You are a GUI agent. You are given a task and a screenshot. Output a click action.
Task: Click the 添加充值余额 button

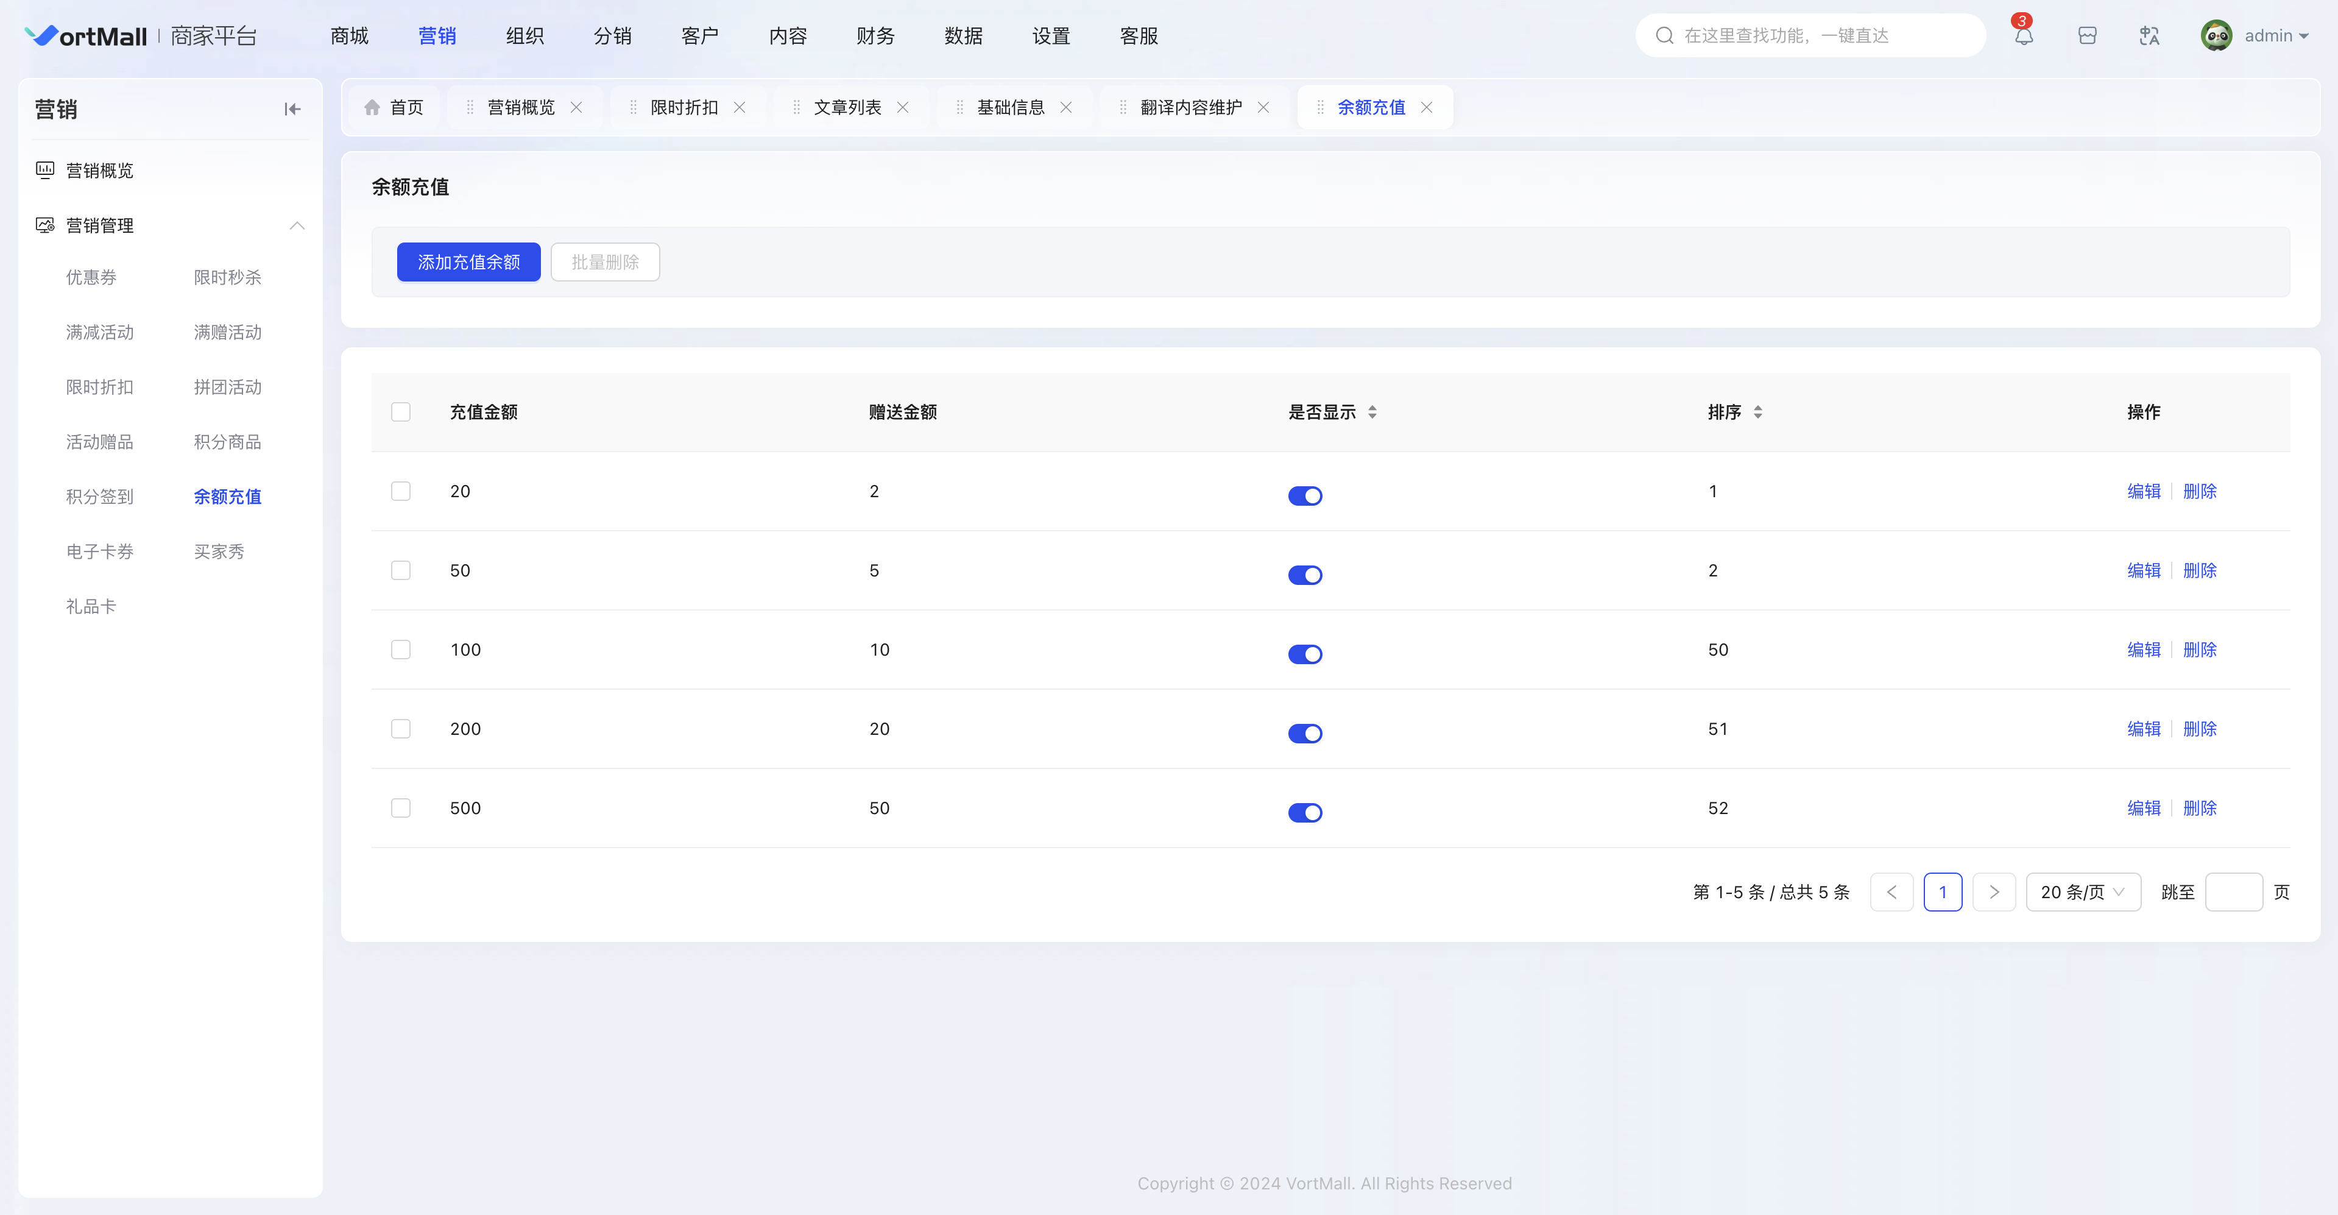click(468, 261)
